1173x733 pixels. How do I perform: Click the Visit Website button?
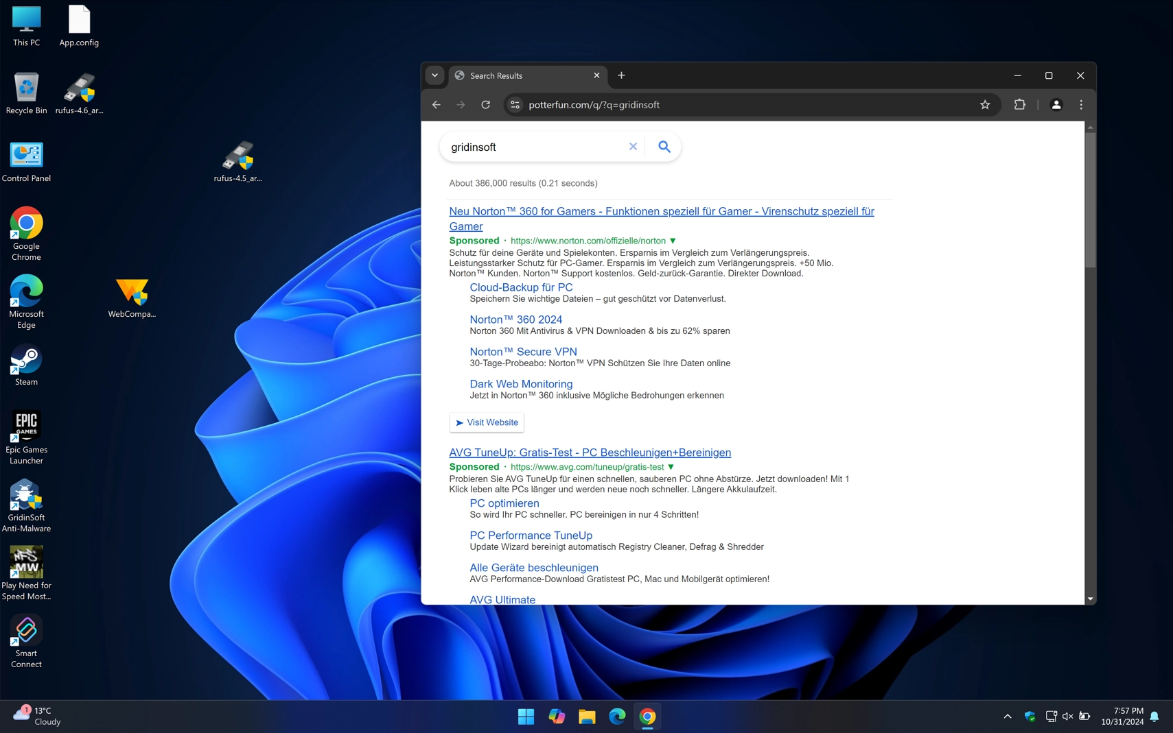pyautogui.click(x=487, y=422)
